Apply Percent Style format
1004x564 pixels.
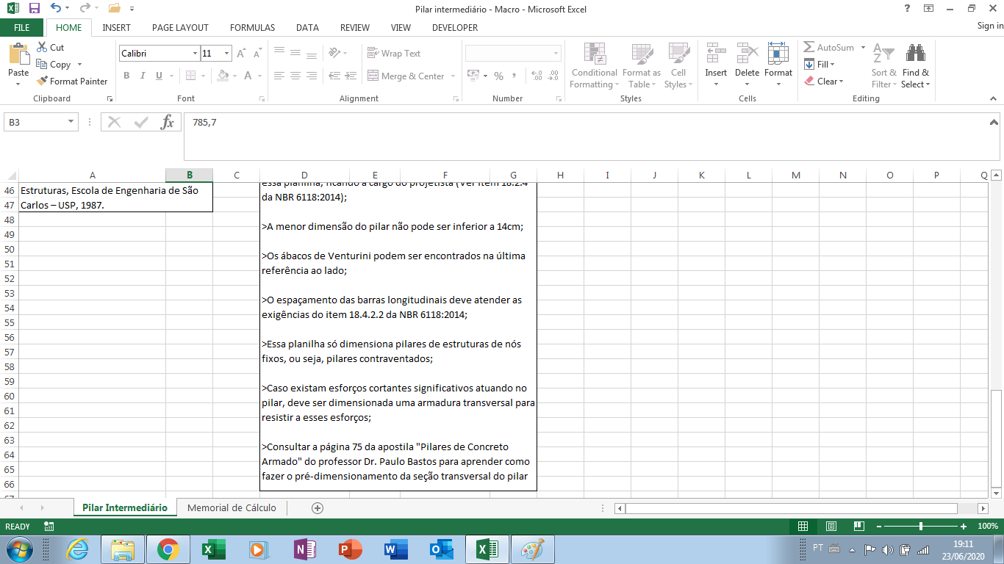point(498,76)
